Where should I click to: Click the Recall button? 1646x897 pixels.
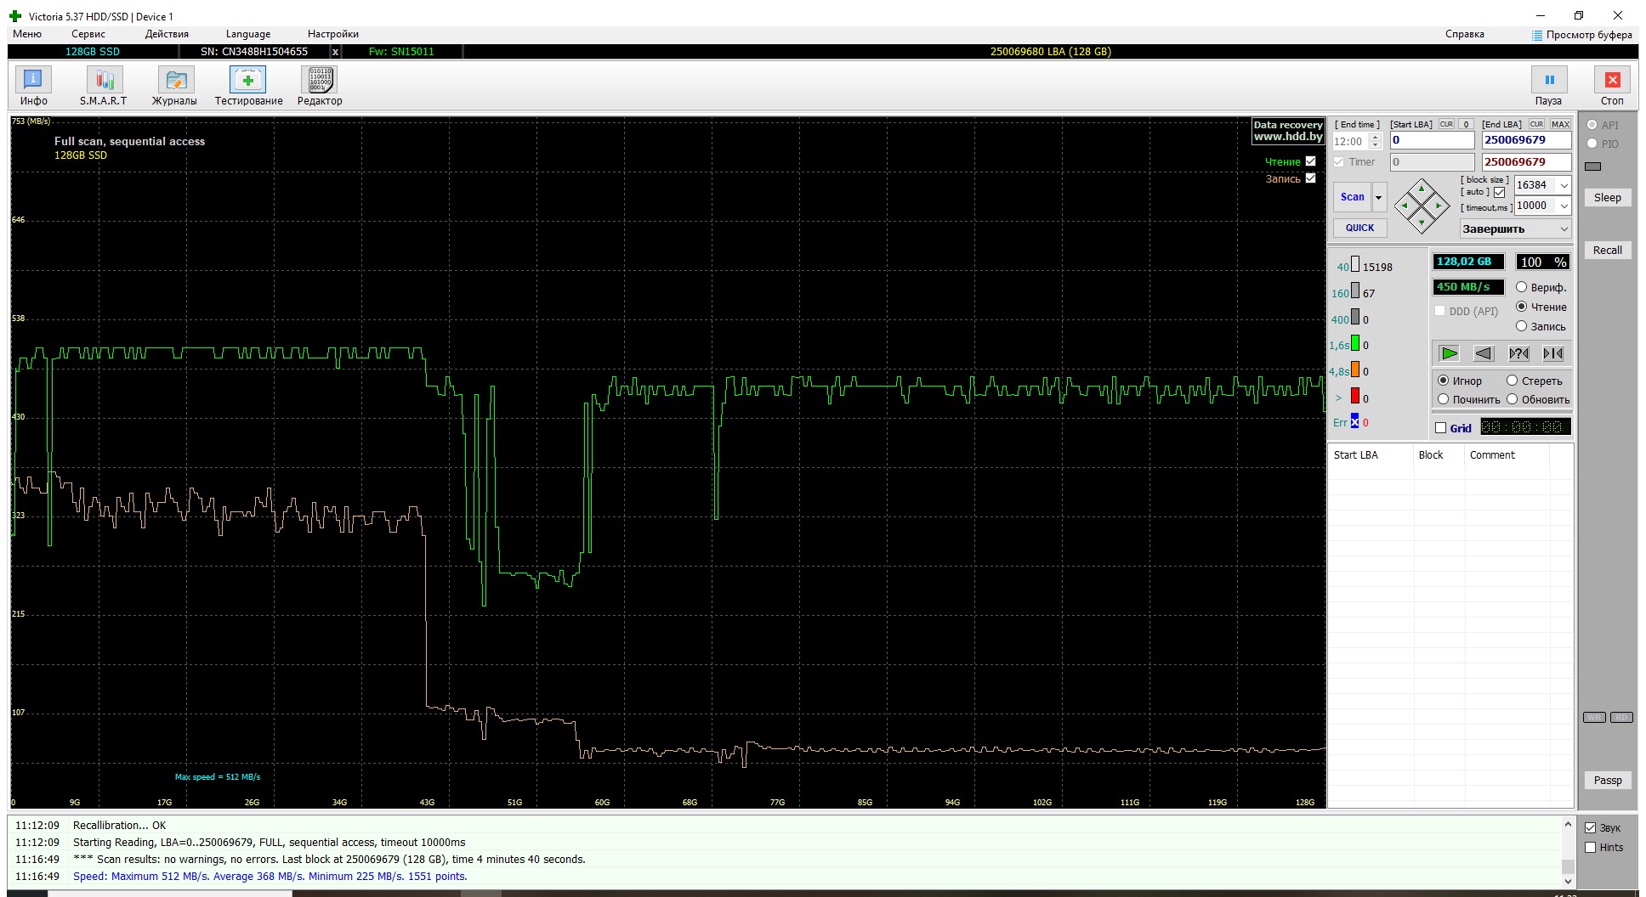tap(1608, 251)
